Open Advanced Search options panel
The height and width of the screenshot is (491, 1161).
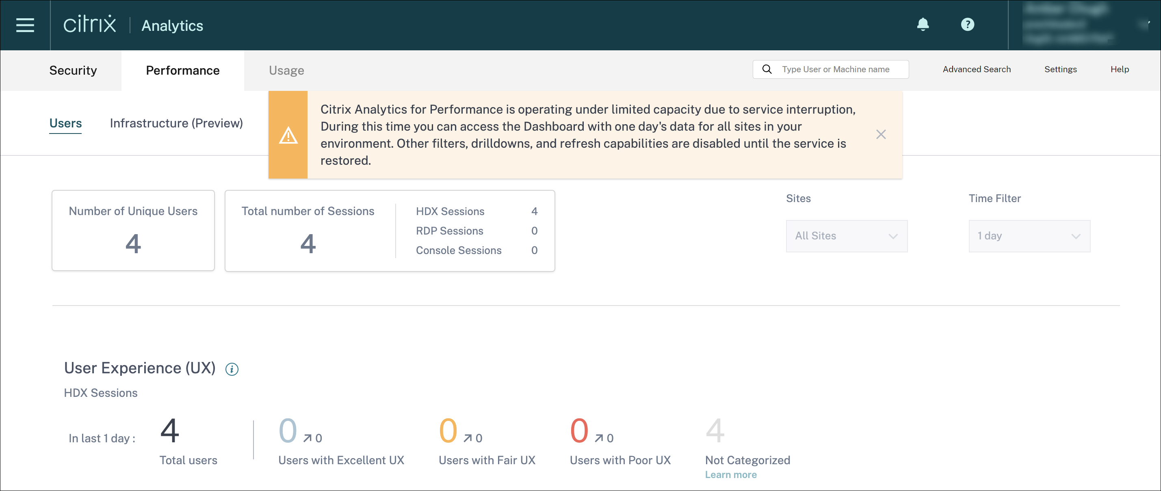pyautogui.click(x=977, y=69)
